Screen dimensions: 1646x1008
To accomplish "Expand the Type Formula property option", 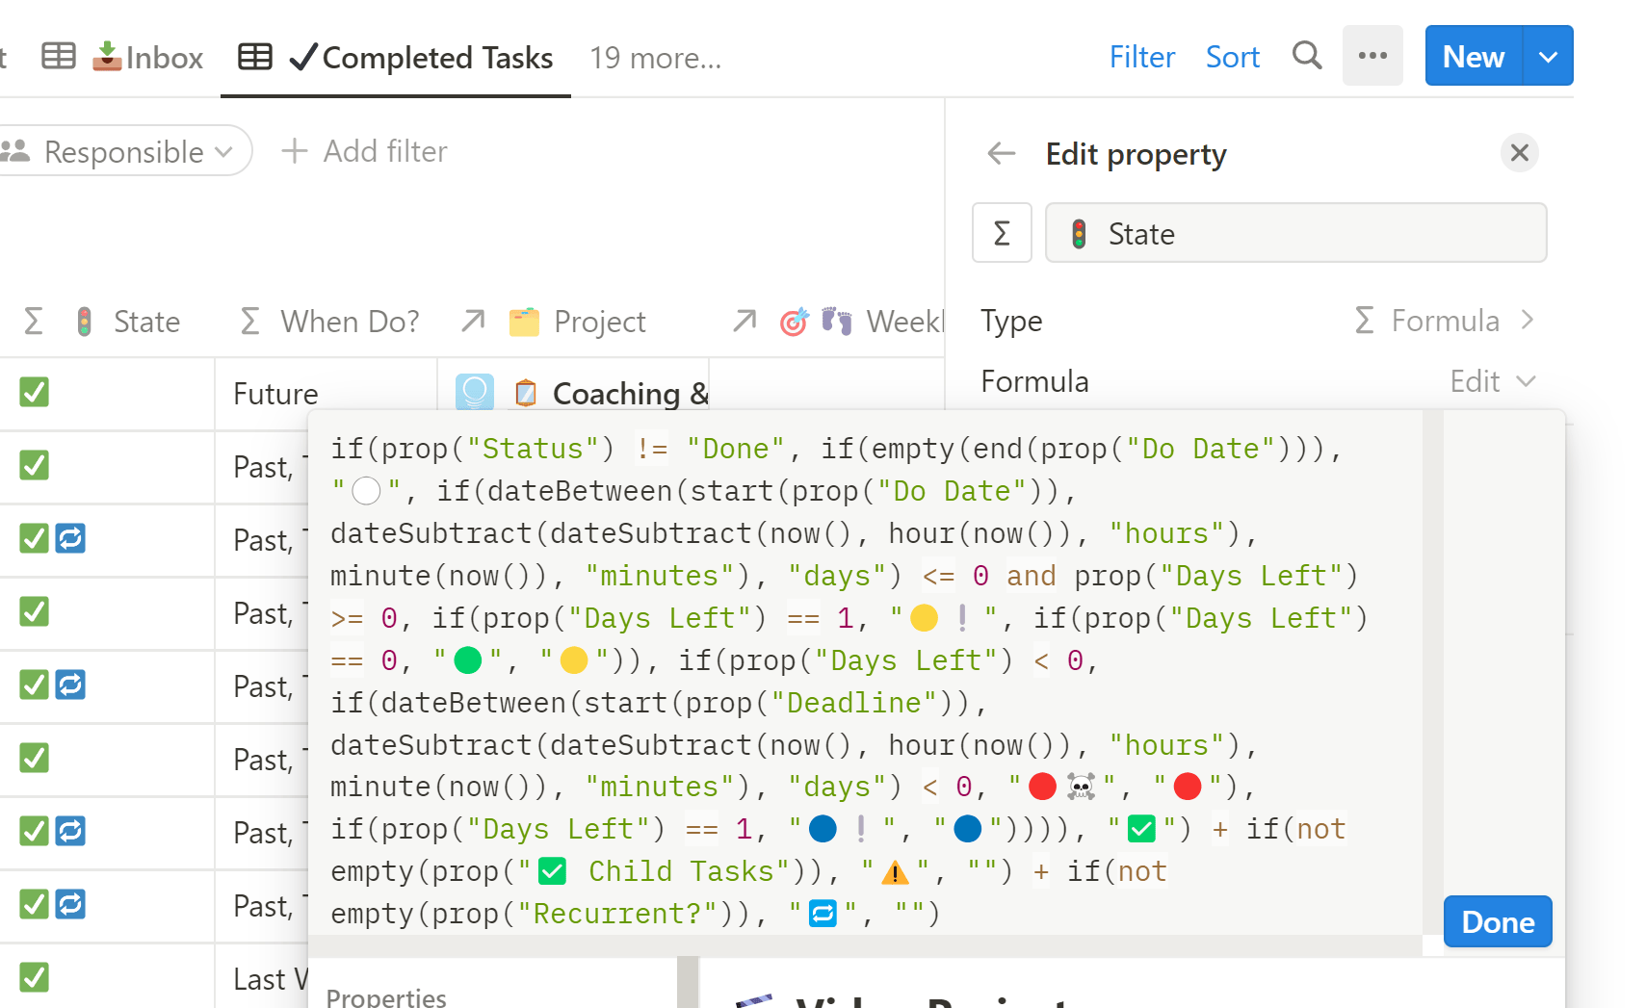I will click(1445, 321).
